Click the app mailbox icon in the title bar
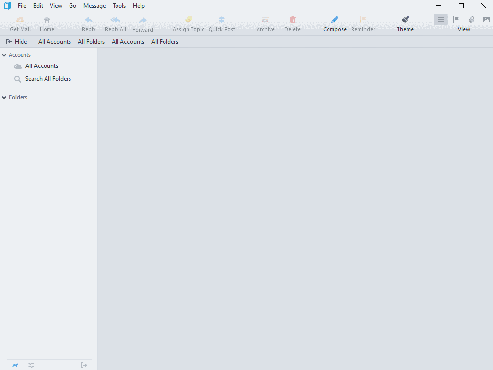Viewport: 493px width, 370px height. point(8,6)
